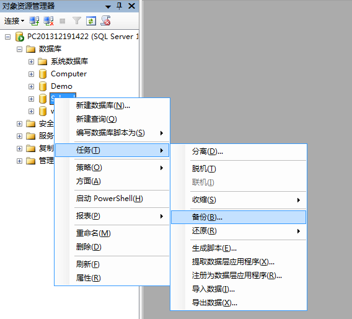Expand the Demo database node
The height and width of the screenshot is (319, 352).
click(x=31, y=86)
